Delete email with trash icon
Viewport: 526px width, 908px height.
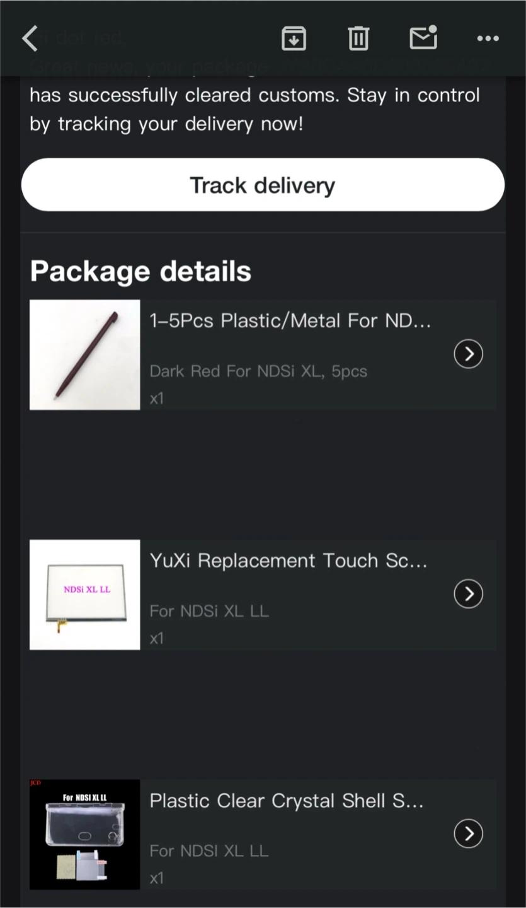[358, 38]
